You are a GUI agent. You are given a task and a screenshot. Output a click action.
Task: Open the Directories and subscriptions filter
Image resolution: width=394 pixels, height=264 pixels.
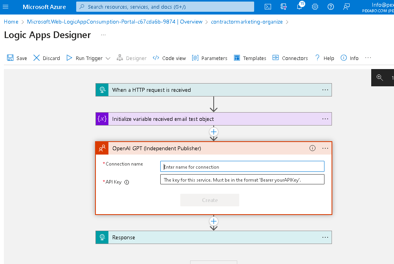pyautogui.click(x=284, y=7)
